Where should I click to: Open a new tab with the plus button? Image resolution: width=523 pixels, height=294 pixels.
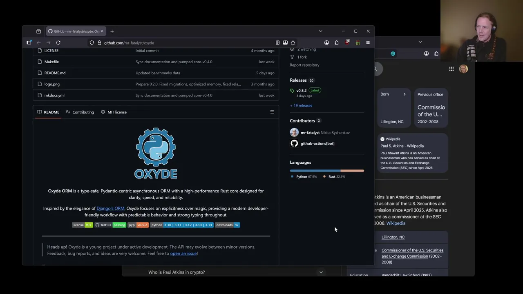112,31
